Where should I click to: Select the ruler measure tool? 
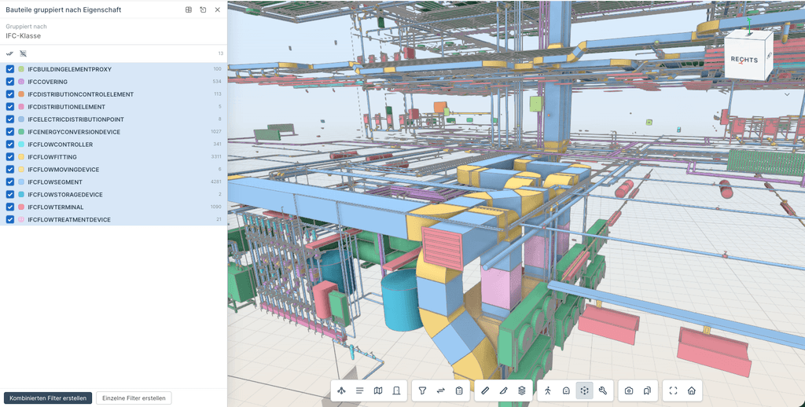tap(485, 390)
